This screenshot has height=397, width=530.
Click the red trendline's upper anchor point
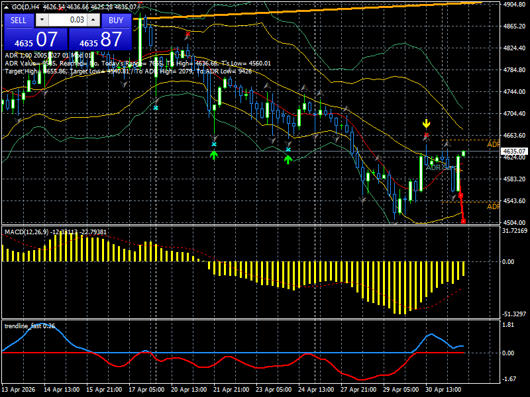[x=460, y=195]
